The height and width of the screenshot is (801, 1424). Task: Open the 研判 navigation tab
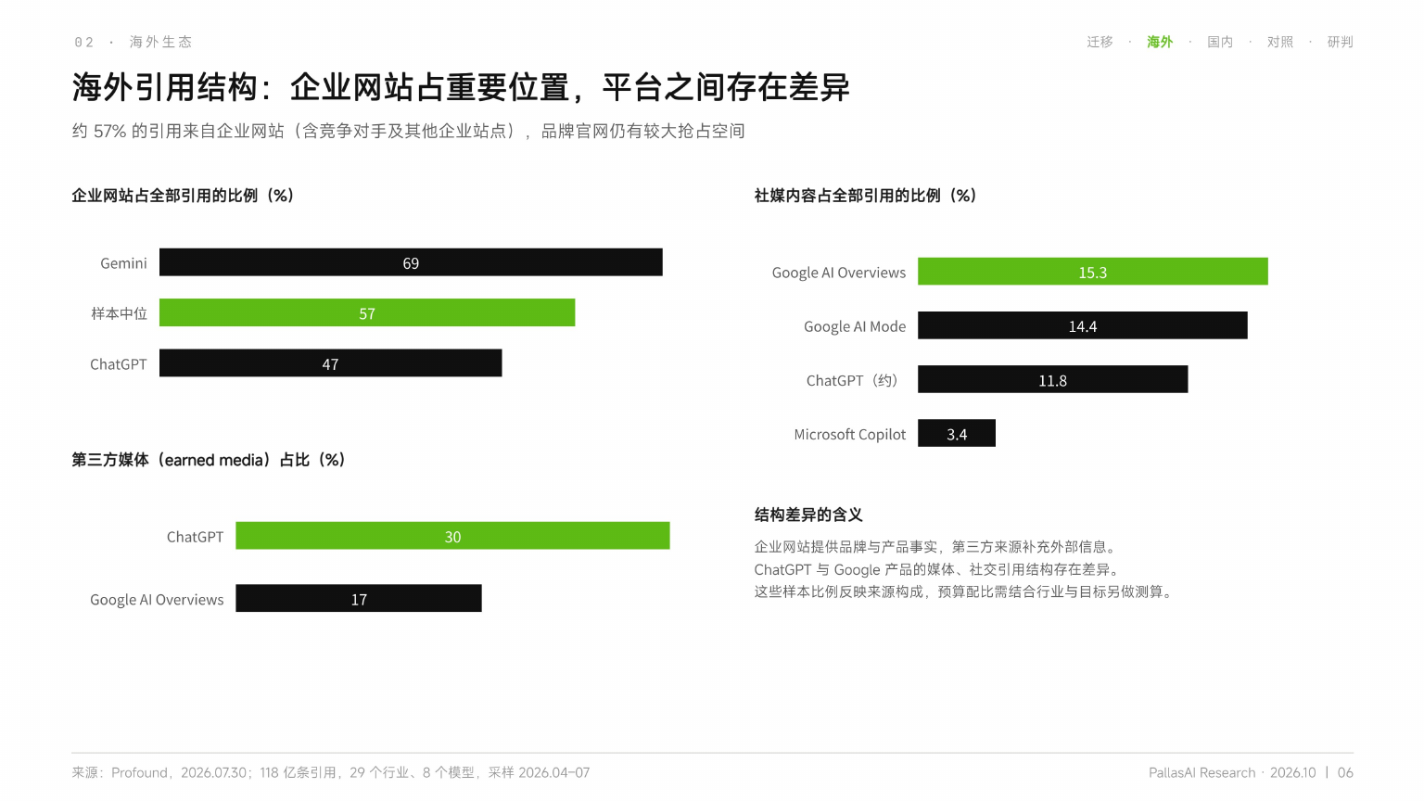tap(1340, 42)
